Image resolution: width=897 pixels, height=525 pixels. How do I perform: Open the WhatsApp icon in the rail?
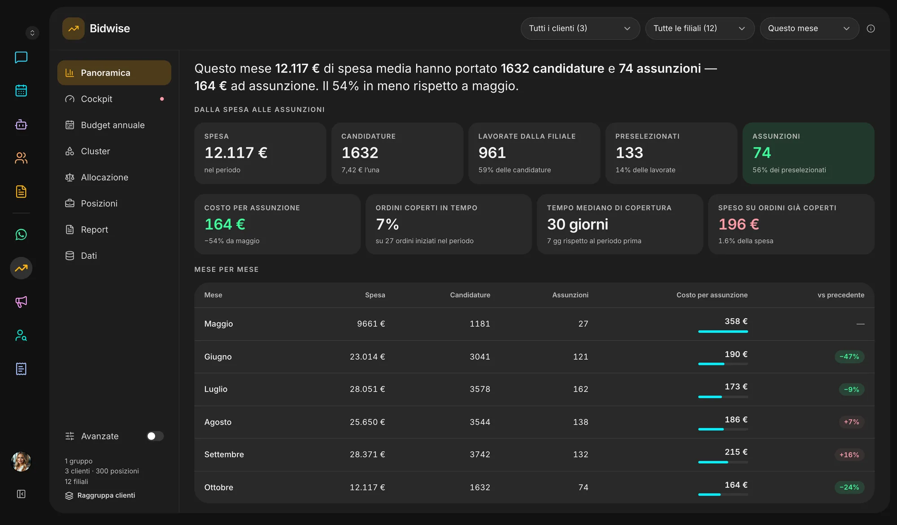tap(21, 234)
